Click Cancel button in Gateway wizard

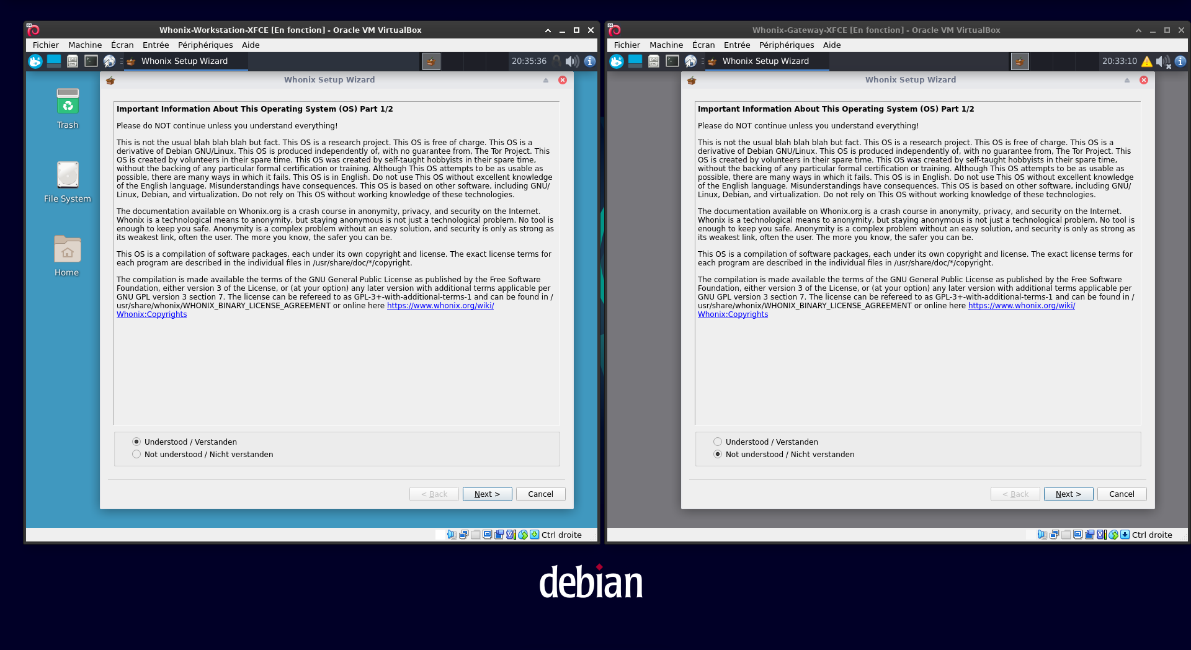[1122, 494]
